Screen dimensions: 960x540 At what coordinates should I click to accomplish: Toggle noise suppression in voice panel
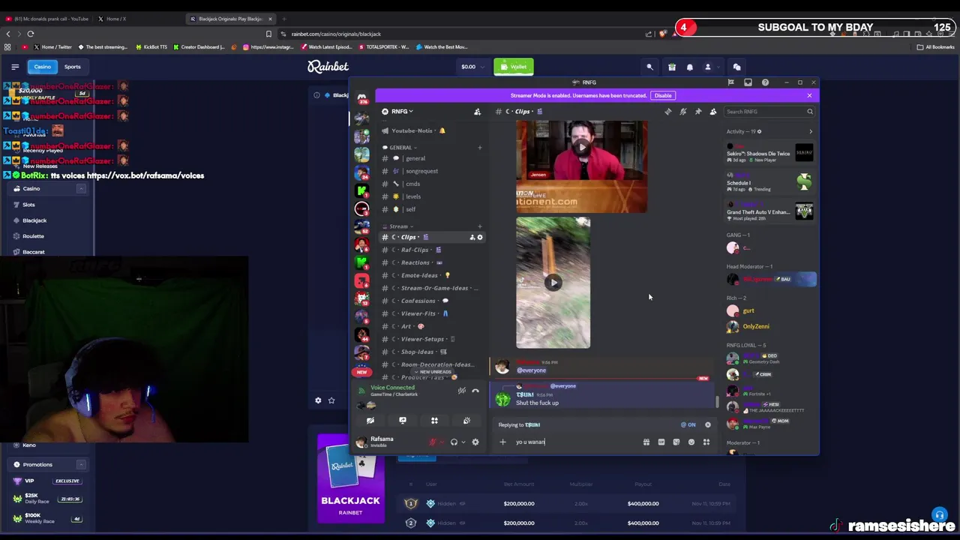(x=461, y=391)
